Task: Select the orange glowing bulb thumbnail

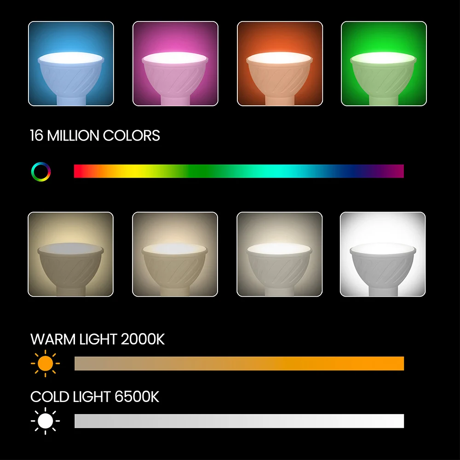Action: (x=280, y=63)
